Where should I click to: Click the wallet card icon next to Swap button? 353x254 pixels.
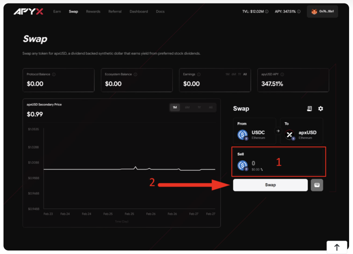click(317, 185)
